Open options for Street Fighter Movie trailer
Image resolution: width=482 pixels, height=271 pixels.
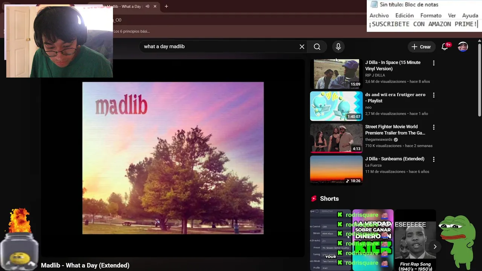click(433, 128)
